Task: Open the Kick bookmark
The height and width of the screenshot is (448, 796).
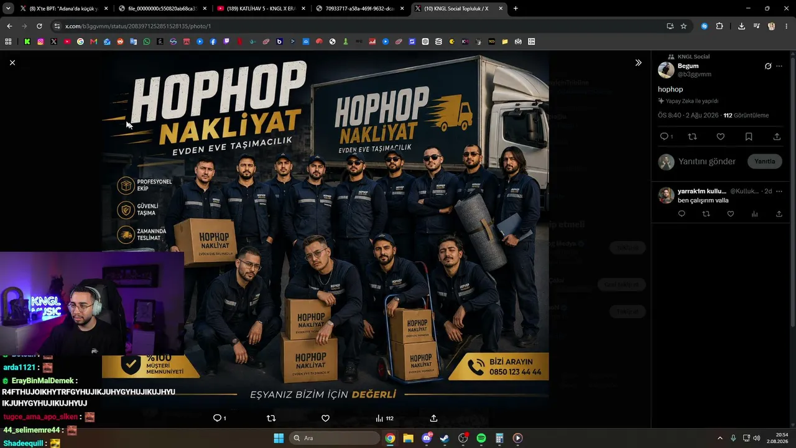Action: click(27, 42)
